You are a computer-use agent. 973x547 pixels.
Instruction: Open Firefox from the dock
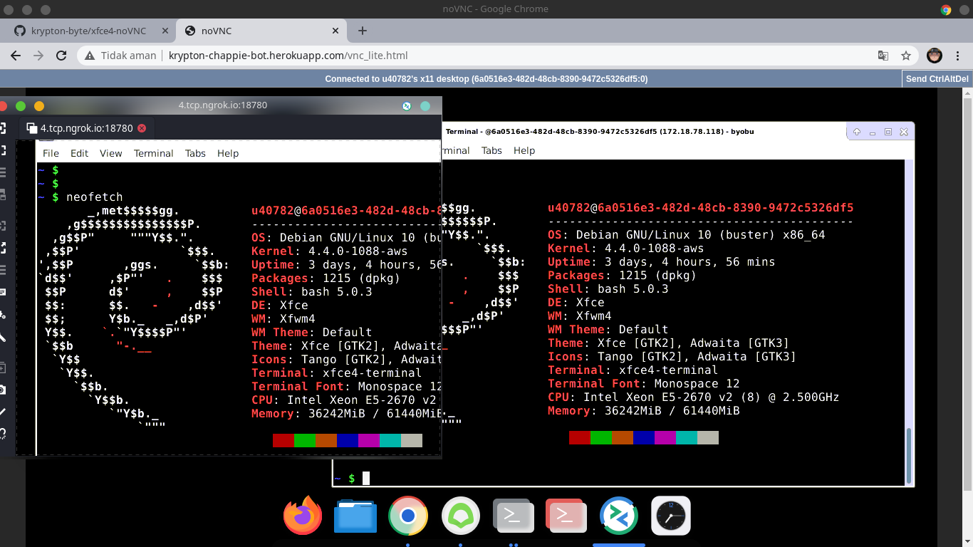click(x=303, y=516)
